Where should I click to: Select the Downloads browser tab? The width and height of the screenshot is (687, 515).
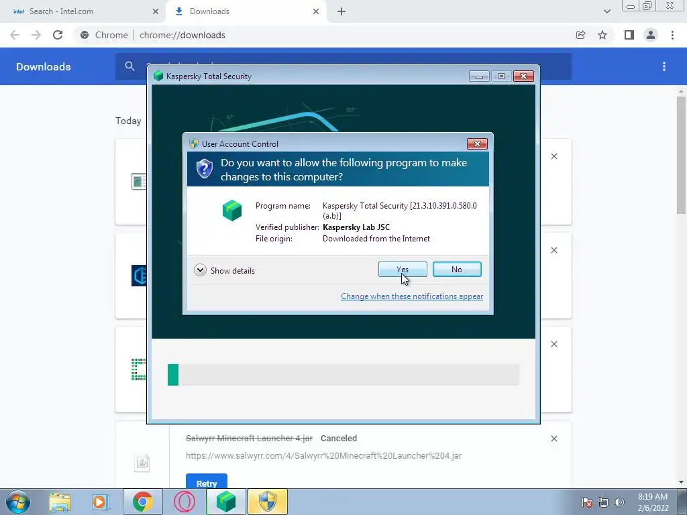(246, 11)
